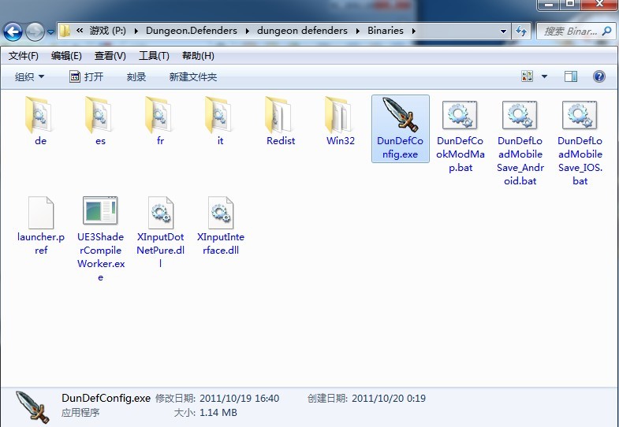The height and width of the screenshot is (427, 619).
Task: Click the 刻录 button
Action: 136,76
